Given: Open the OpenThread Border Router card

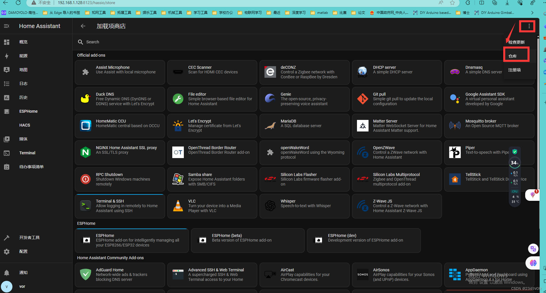Looking at the screenshot, I should click(x=212, y=153).
